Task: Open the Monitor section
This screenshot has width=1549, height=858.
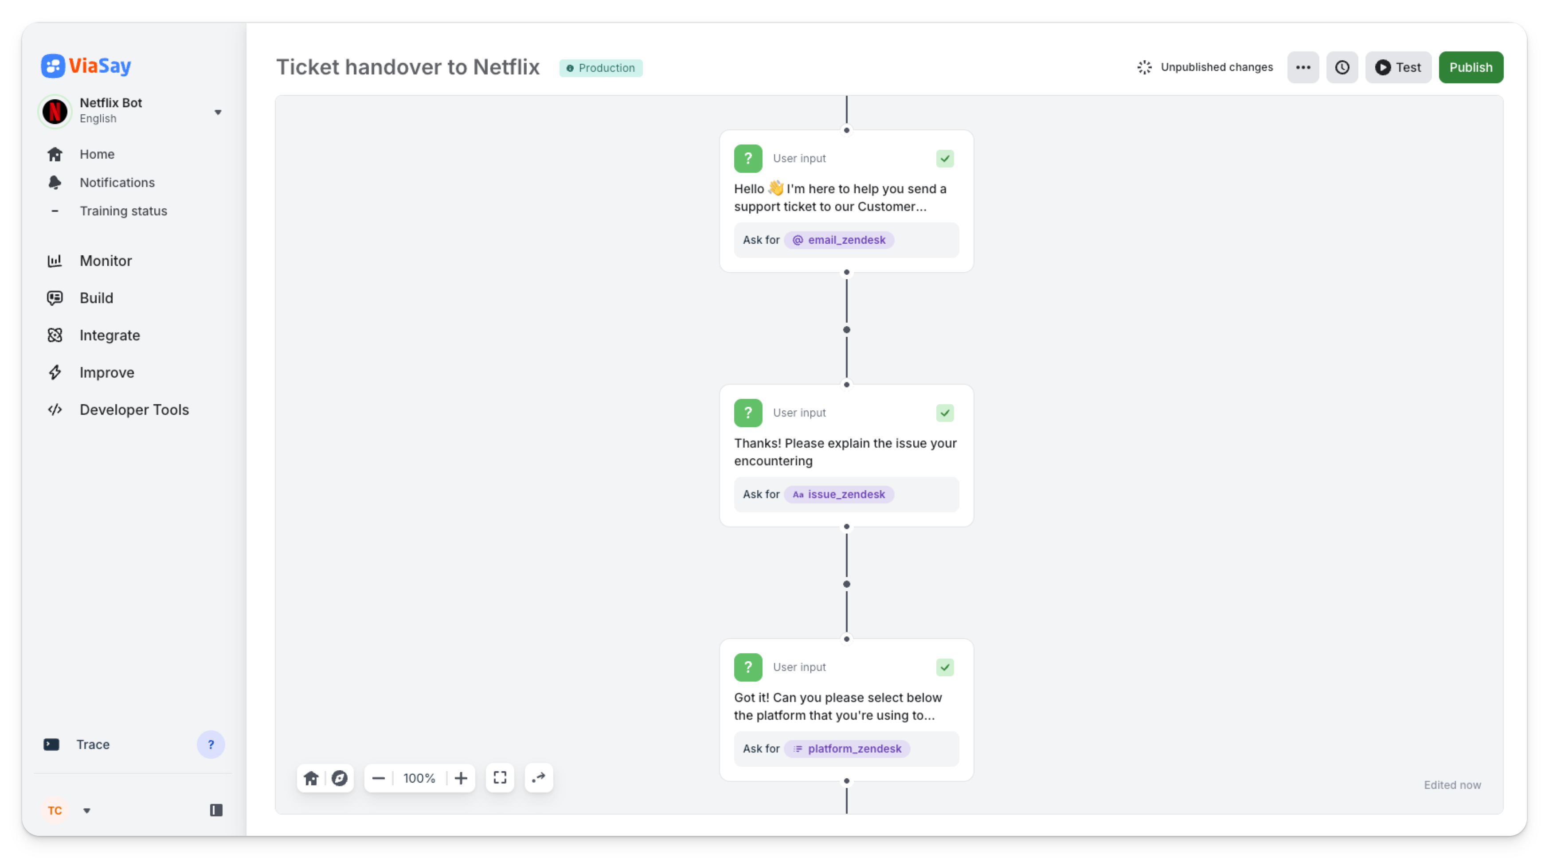Action: coord(105,260)
